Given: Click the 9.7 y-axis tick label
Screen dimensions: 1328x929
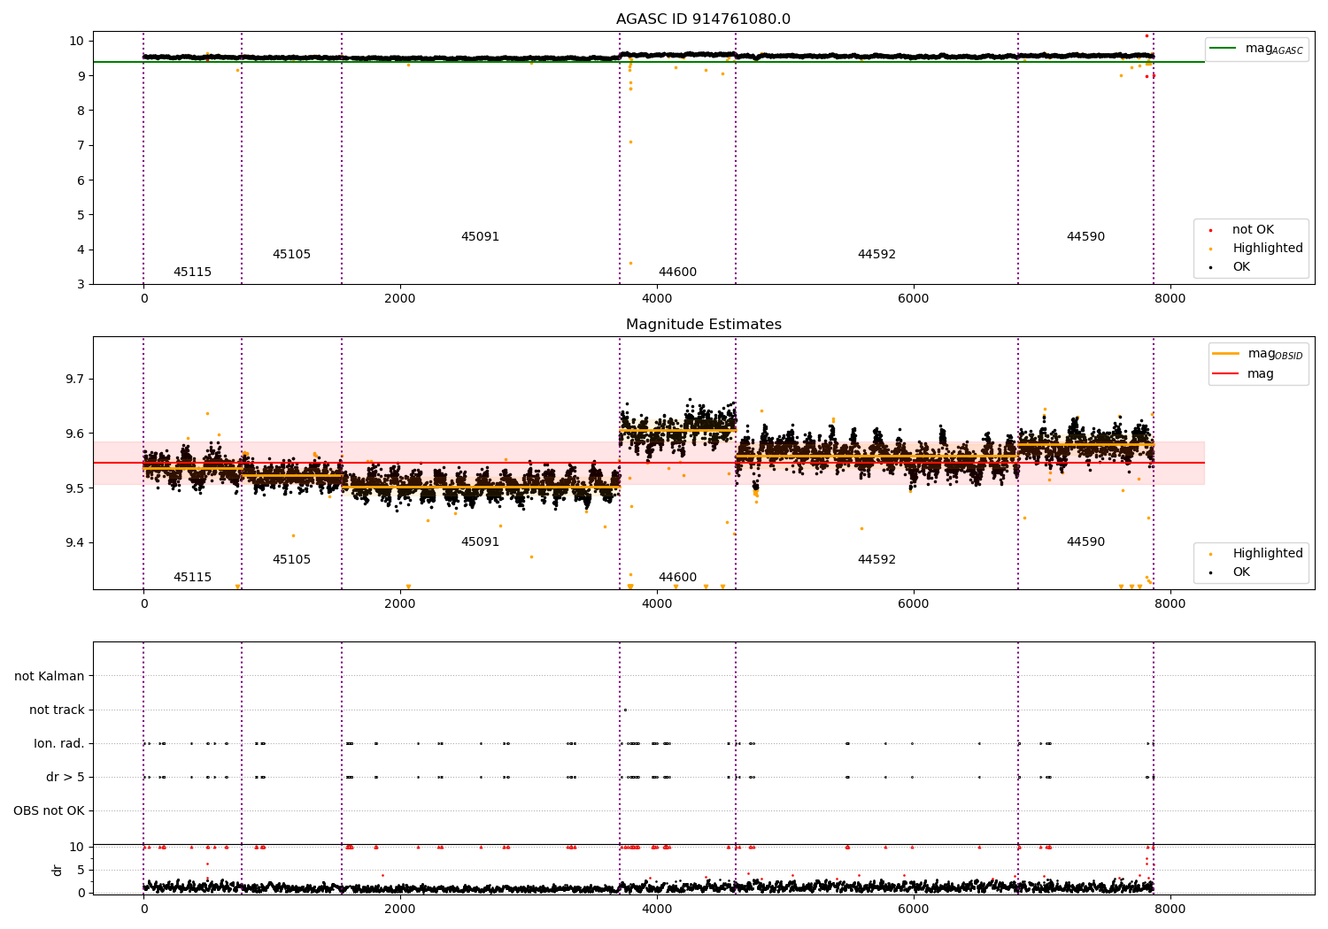Looking at the screenshot, I should pos(74,380).
